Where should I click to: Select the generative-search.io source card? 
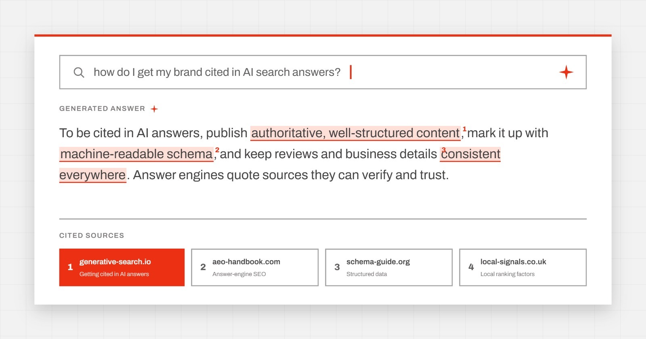(122, 267)
